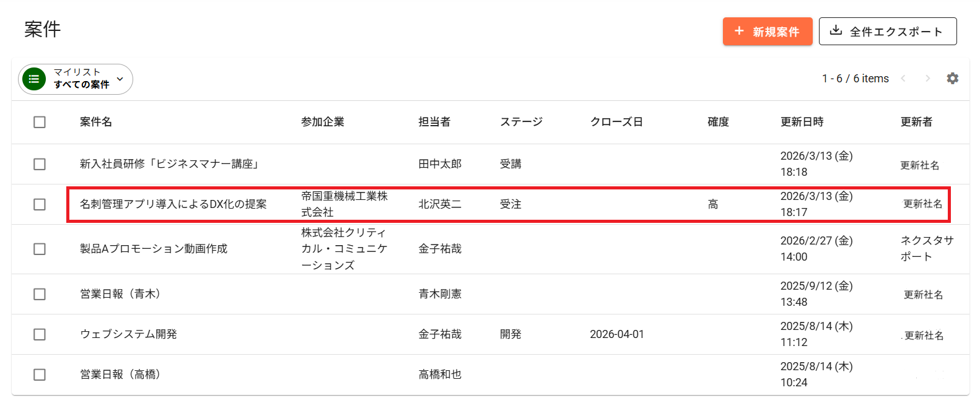Create a new deal with 新規案件
The height and width of the screenshot is (403, 980).
coord(768,31)
